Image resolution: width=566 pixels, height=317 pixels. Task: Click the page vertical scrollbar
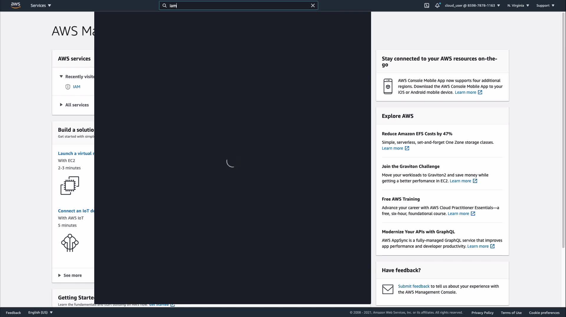(564, 130)
